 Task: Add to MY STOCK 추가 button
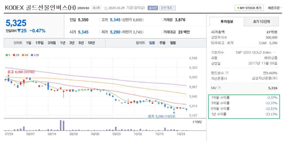[249, 8]
